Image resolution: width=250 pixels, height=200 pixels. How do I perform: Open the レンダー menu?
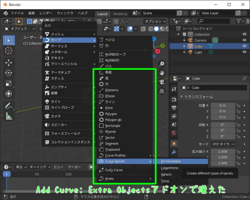(46, 13)
